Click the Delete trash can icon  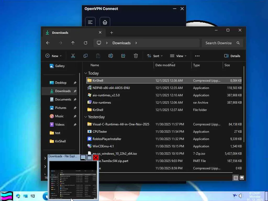tap(136, 56)
